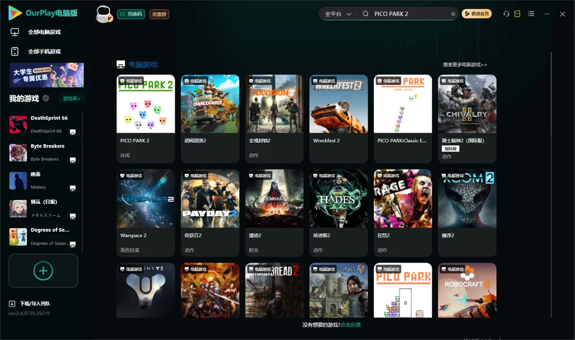The width and height of the screenshot is (575, 340).
Task: Open the list menu icon in title bar
Action: pyautogui.click(x=531, y=14)
